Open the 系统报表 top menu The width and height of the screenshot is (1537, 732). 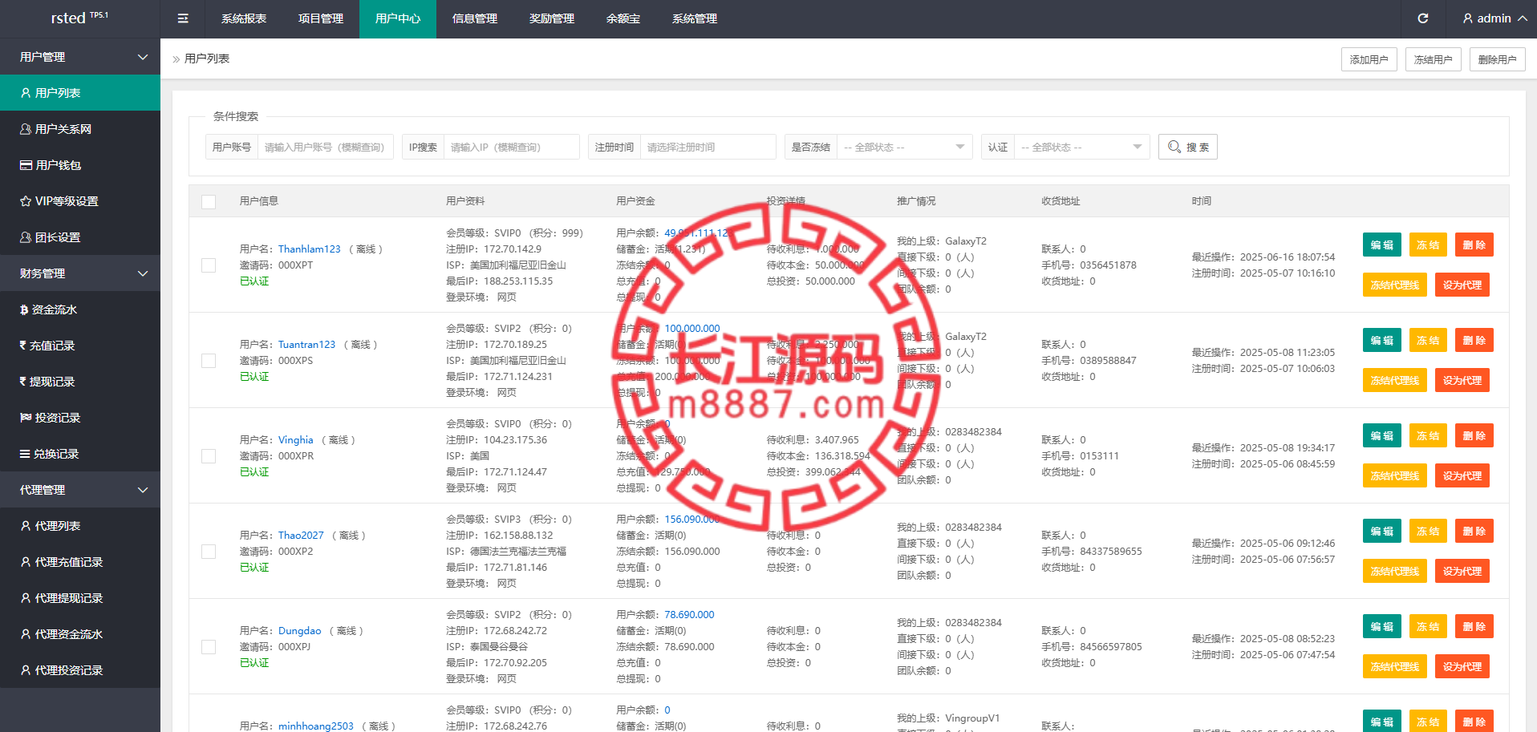pos(244,18)
